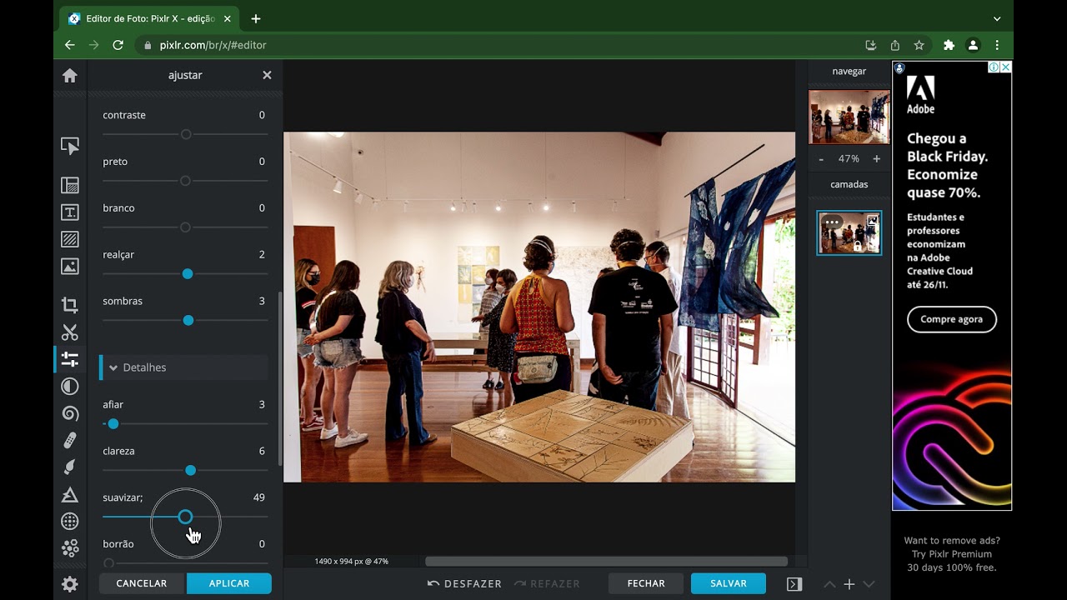Click the Aplicar button
The width and height of the screenshot is (1067, 600).
228,583
